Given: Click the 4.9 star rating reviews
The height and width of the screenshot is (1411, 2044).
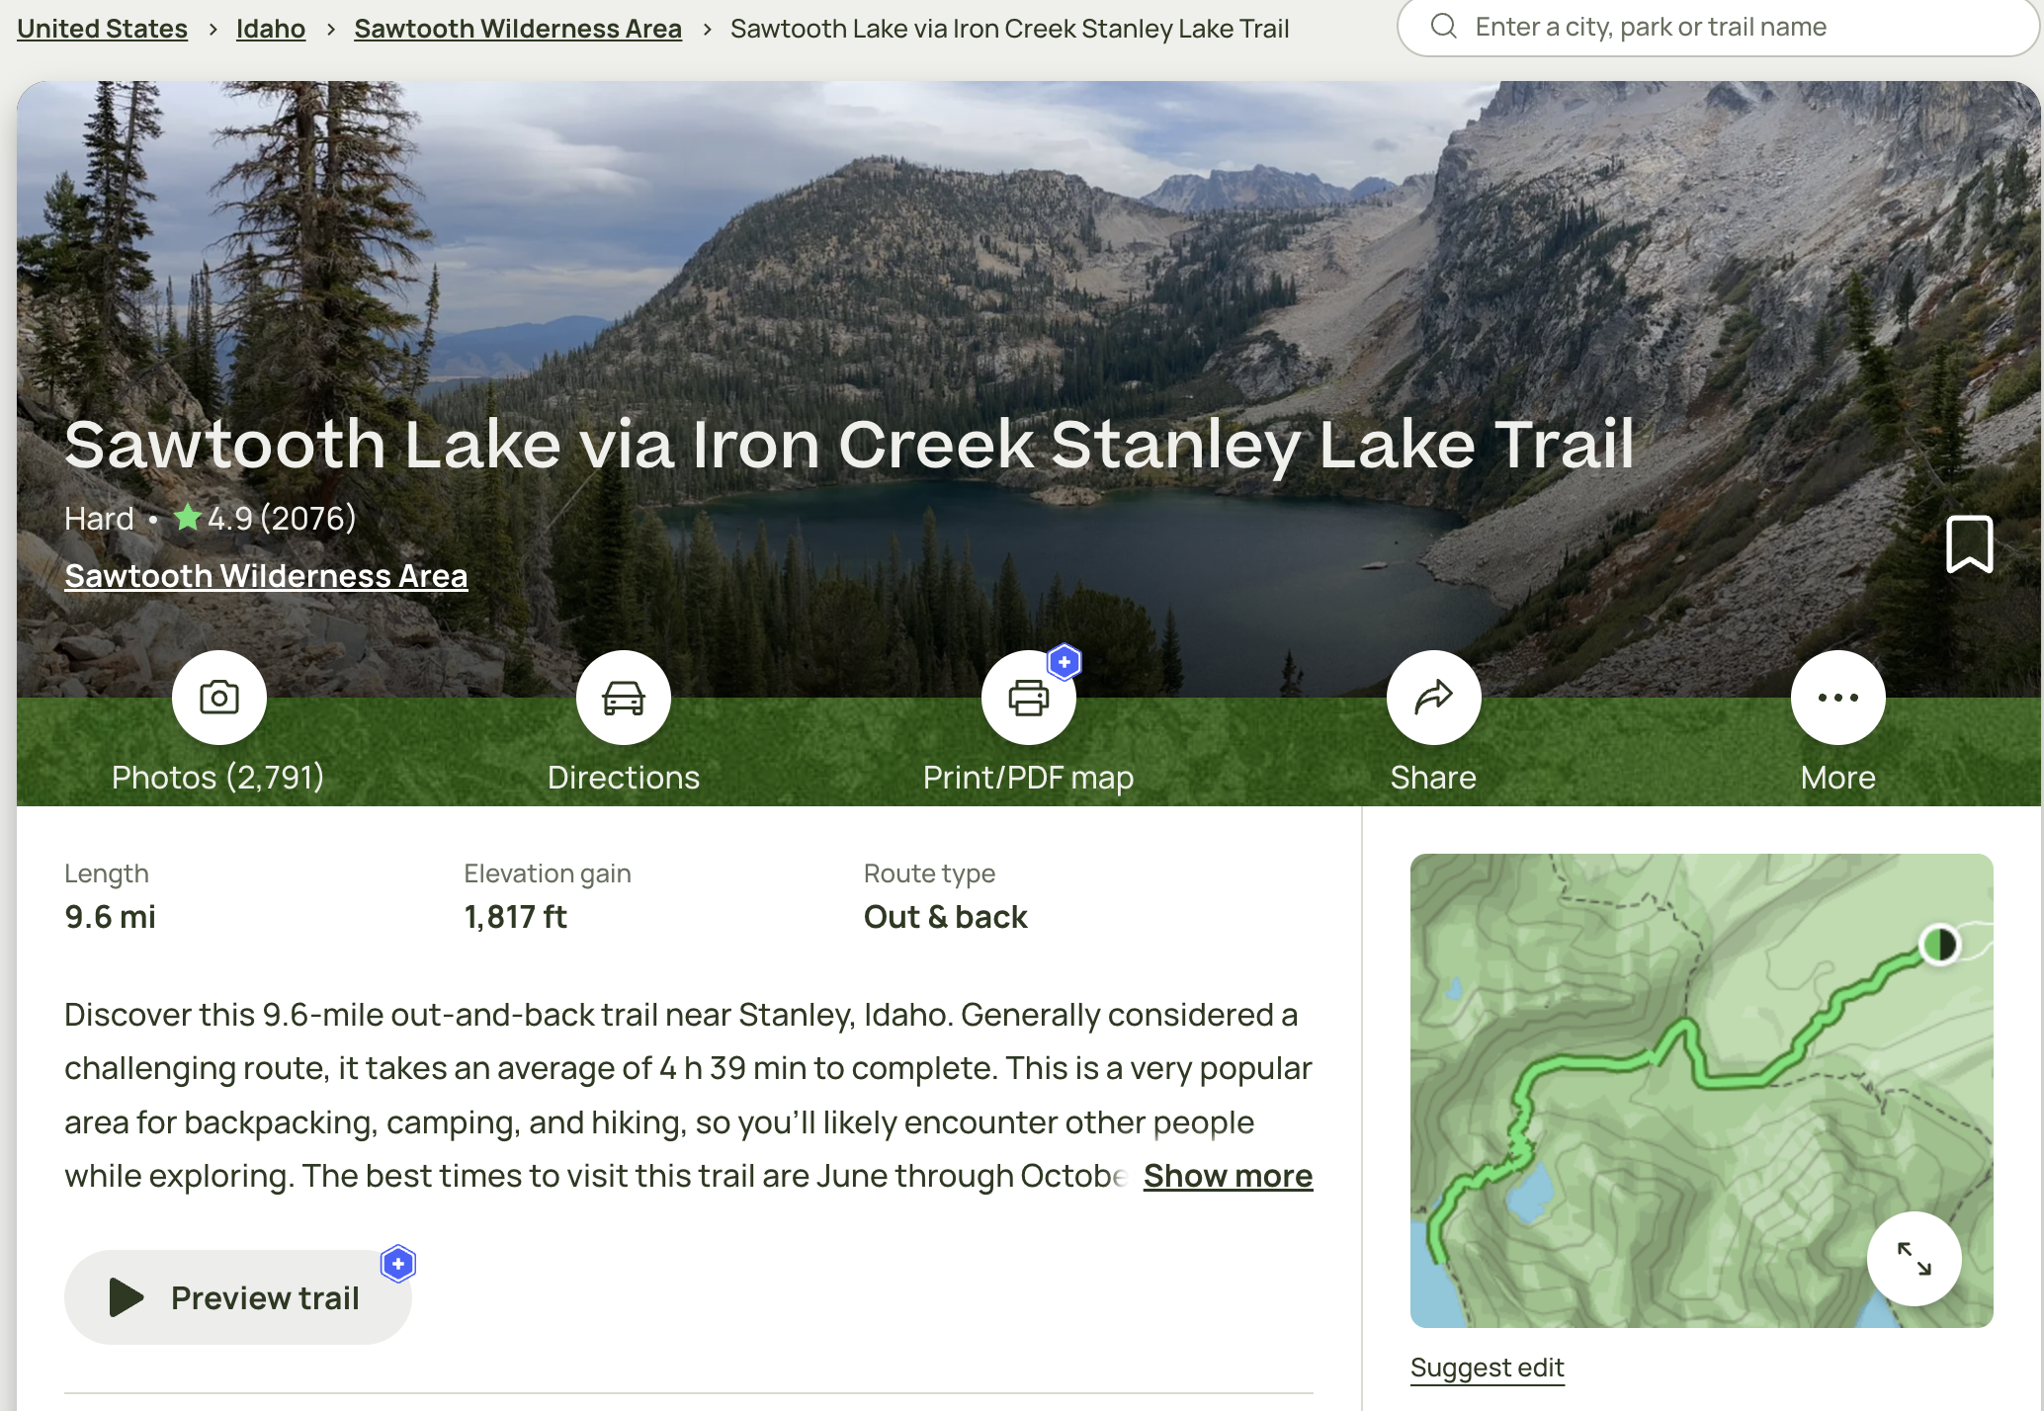Looking at the screenshot, I should point(265,518).
